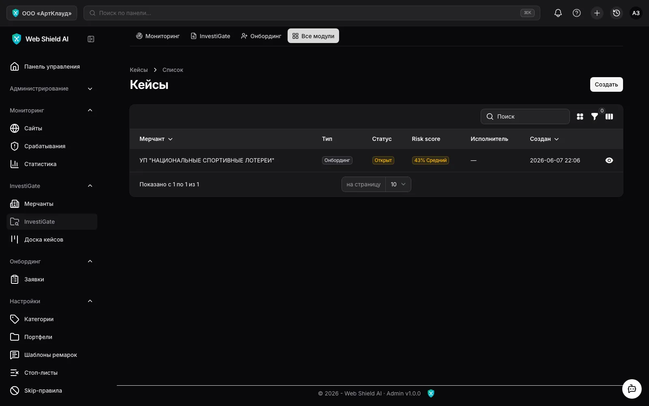Follow the Кейсы breadcrumb link
Image resolution: width=649 pixels, height=406 pixels.
coord(139,70)
